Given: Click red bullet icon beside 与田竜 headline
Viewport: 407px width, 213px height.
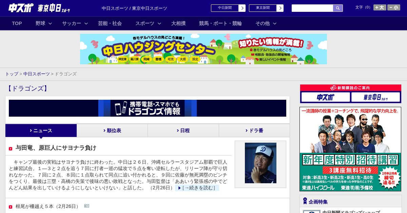Looking at the screenshot, I should [x=11, y=149].
